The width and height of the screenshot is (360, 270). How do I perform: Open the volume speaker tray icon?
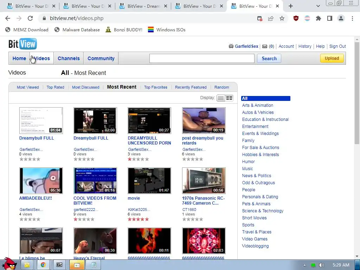[322, 265]
